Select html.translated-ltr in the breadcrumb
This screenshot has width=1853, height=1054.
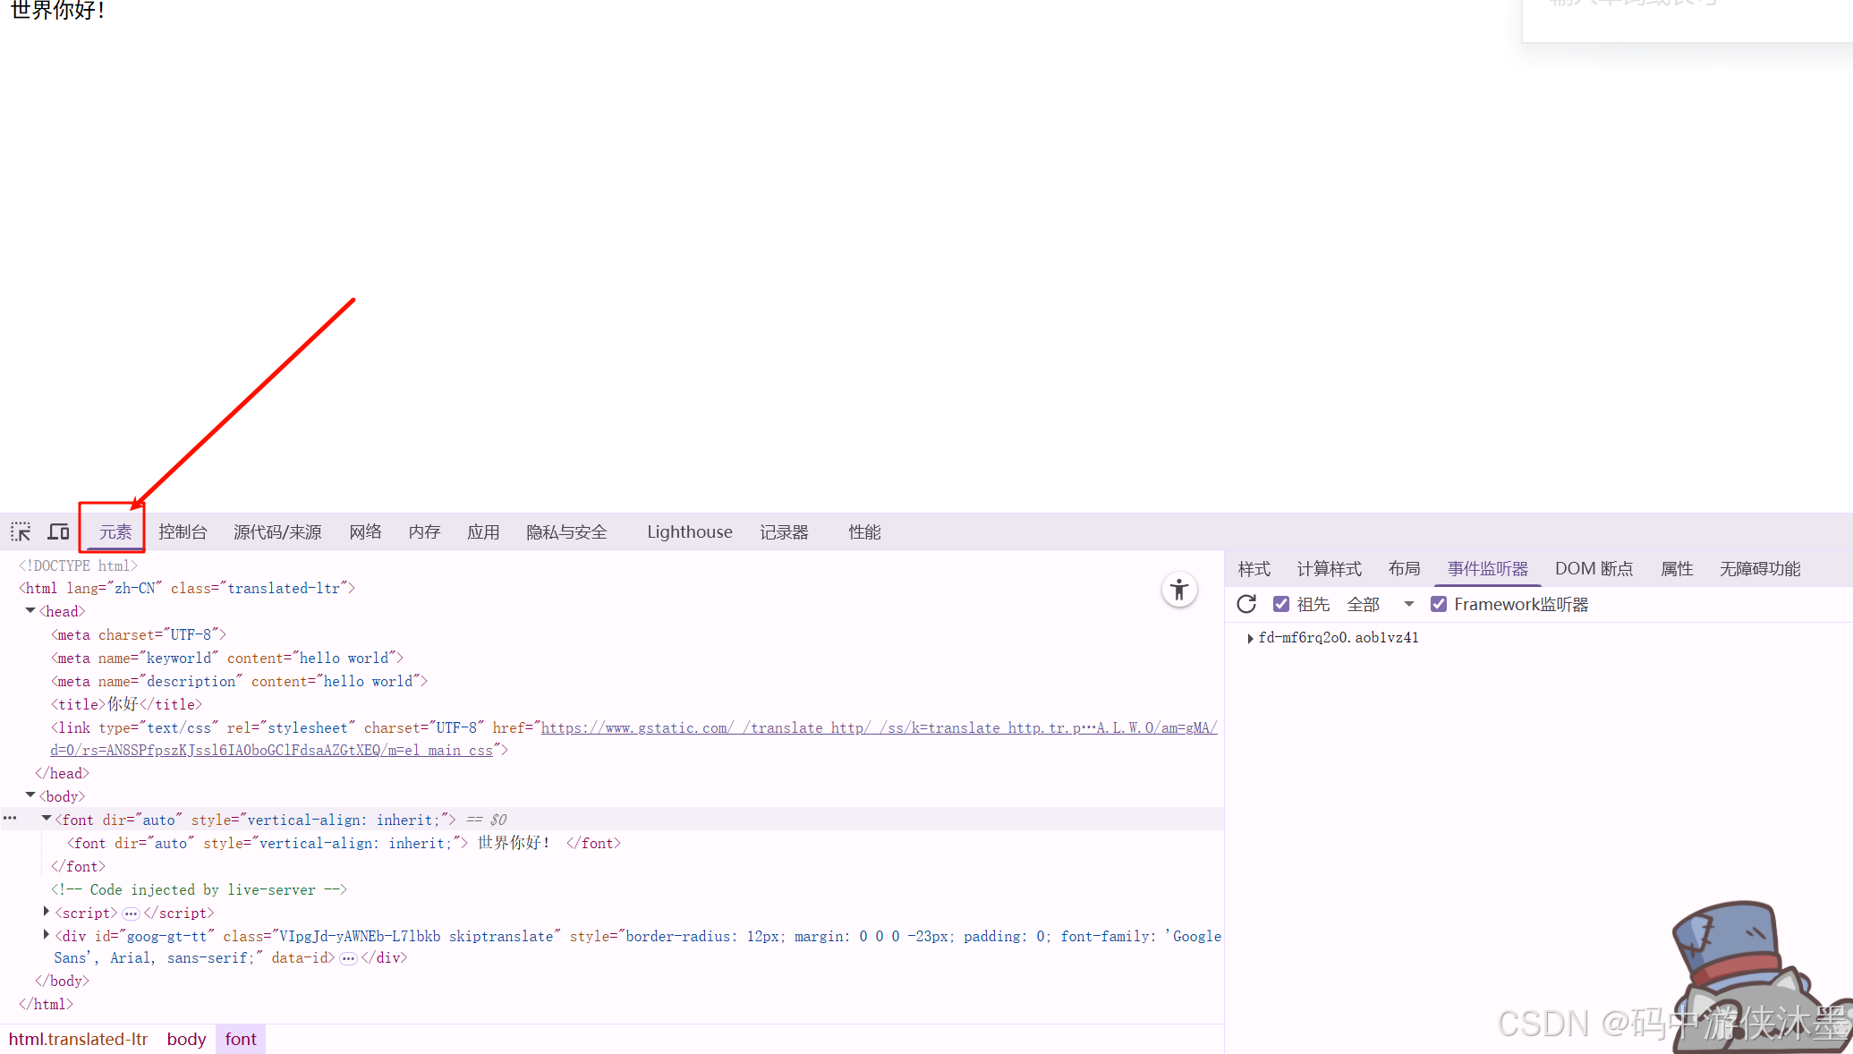click(79, 1039)
